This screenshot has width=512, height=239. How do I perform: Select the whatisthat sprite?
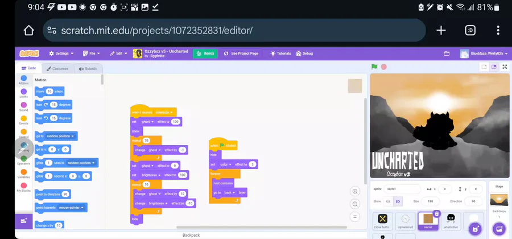click(x=451, y=221)
